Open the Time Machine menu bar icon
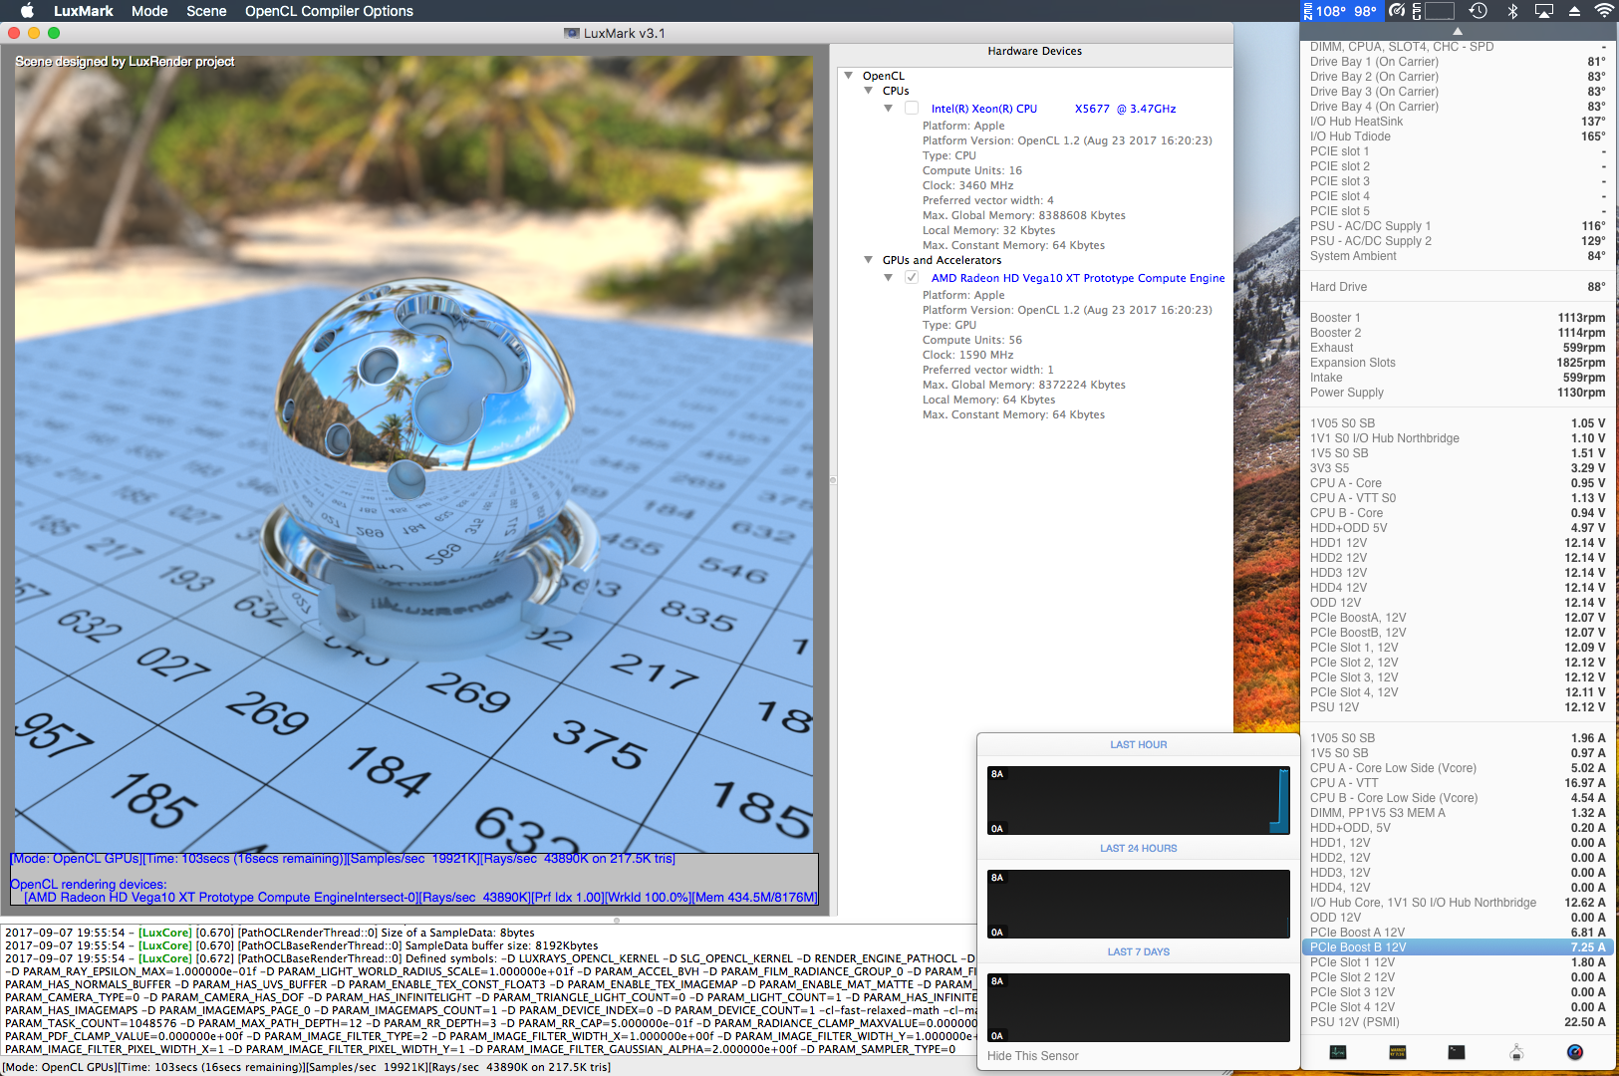This screenshot has height=1076, width=1619. pyautogui.click(x=1479, y=11)
